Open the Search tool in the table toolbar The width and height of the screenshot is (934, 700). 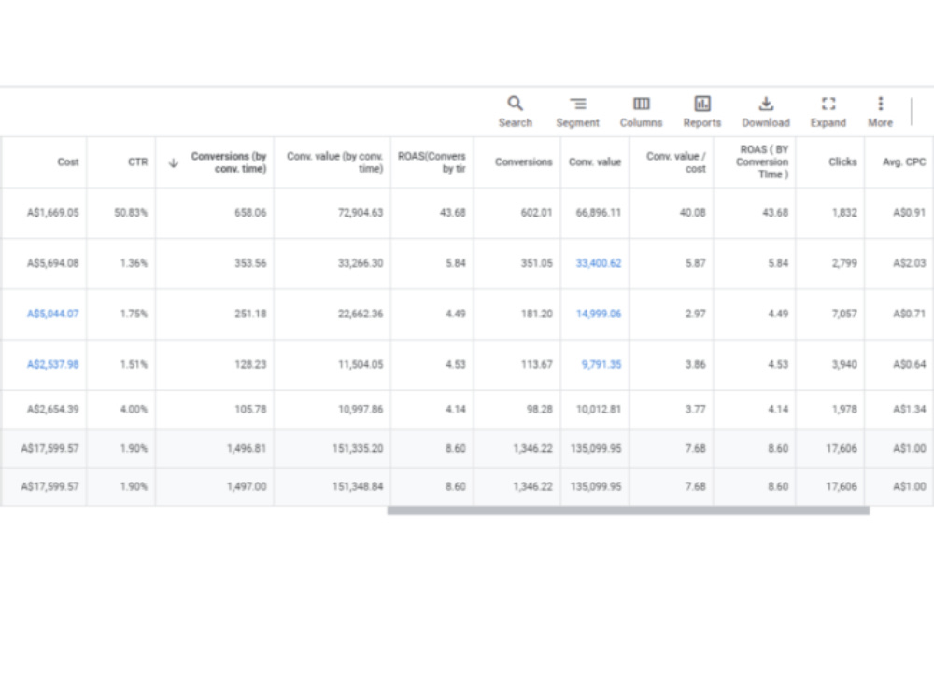(516, 112)
